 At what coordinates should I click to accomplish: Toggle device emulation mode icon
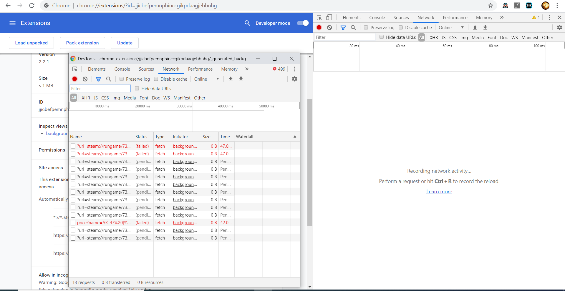coord(329,17)
